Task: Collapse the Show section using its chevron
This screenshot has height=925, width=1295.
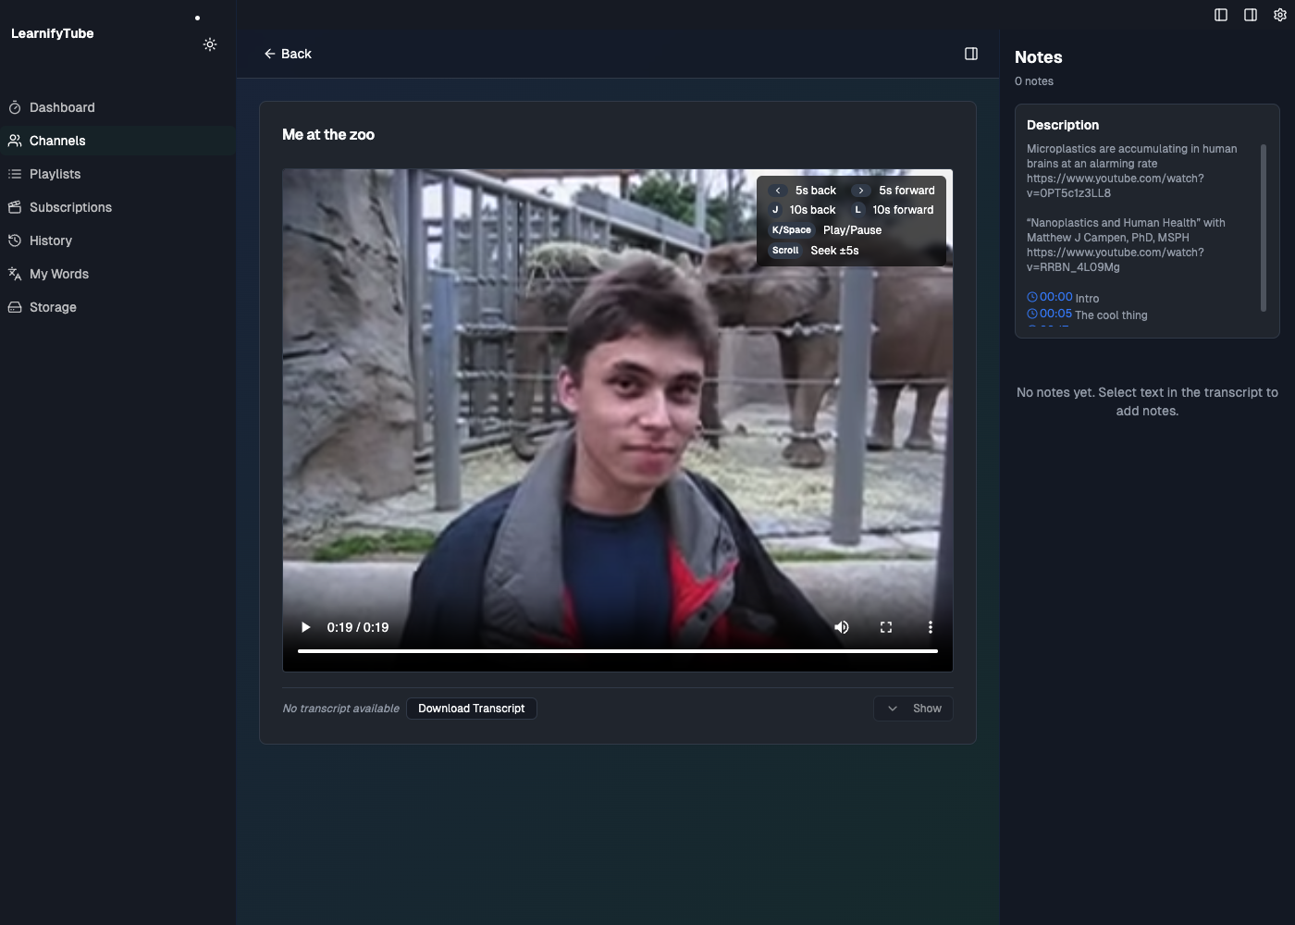Action: coord(891,708)
